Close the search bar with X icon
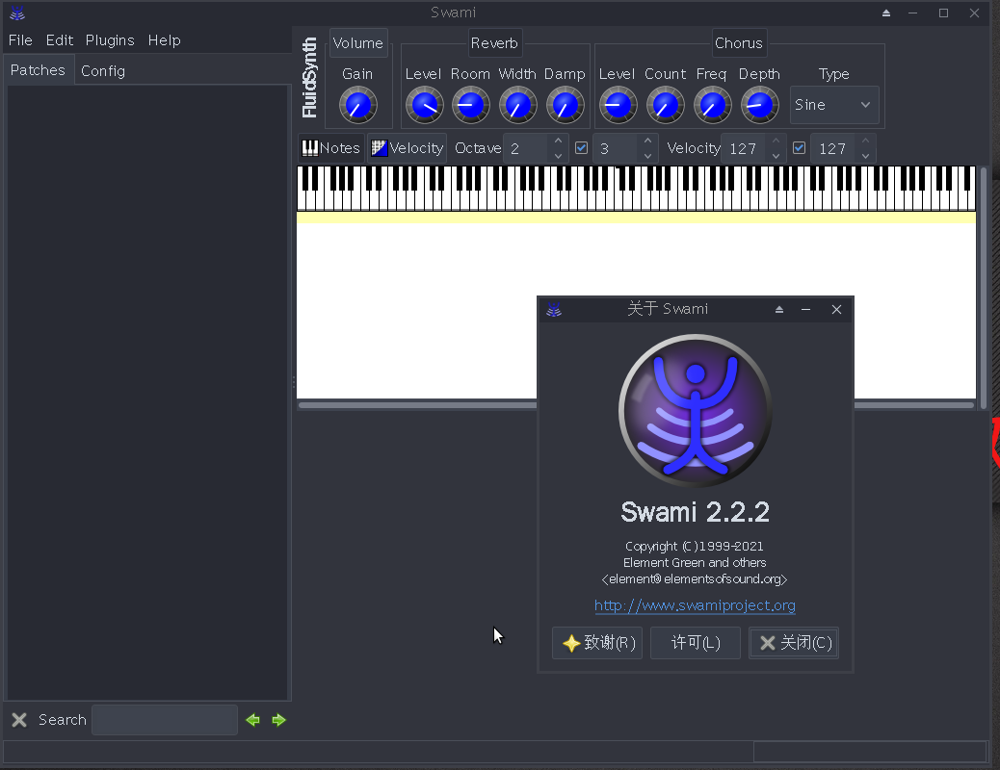Image resolution: width=1000 pixels, height=770 pixels. [x=19, y=720]
